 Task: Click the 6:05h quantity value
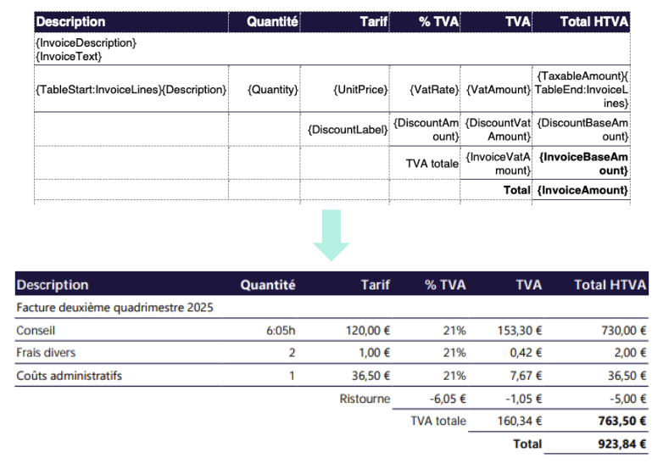pyautogui.click(x=281, y=330)
